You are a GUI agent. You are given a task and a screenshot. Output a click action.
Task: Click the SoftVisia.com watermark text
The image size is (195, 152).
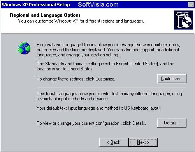[98, 5]
